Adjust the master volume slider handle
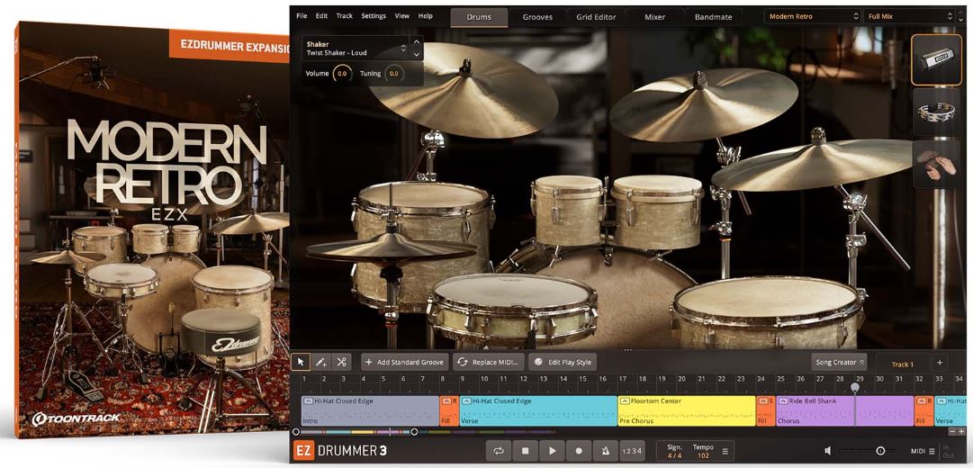 pyautogui.click(x=880, y=451)
